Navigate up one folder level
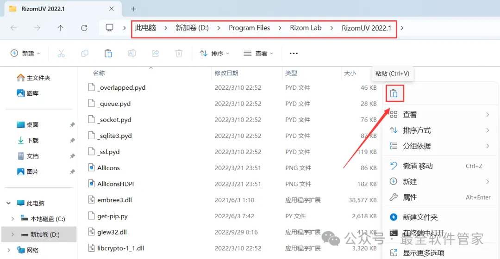 coord(60,28)
